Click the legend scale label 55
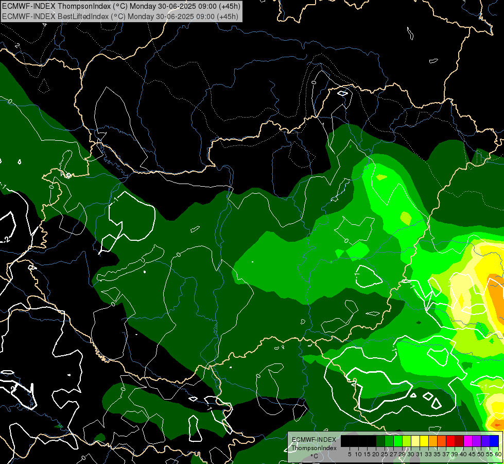Viewport: 504px width, 464px height. [x=490, y=454]
